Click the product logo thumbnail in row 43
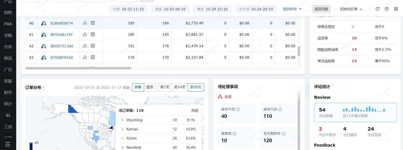Screen dimensions: 403x150 click(44, 57)
